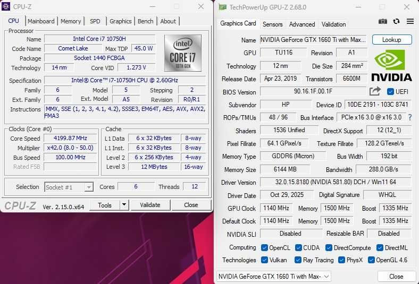Click the Release Date Apr 23, 2019
Image resolution: width=419 pixels, height=284 pixels.
point(280,79)
